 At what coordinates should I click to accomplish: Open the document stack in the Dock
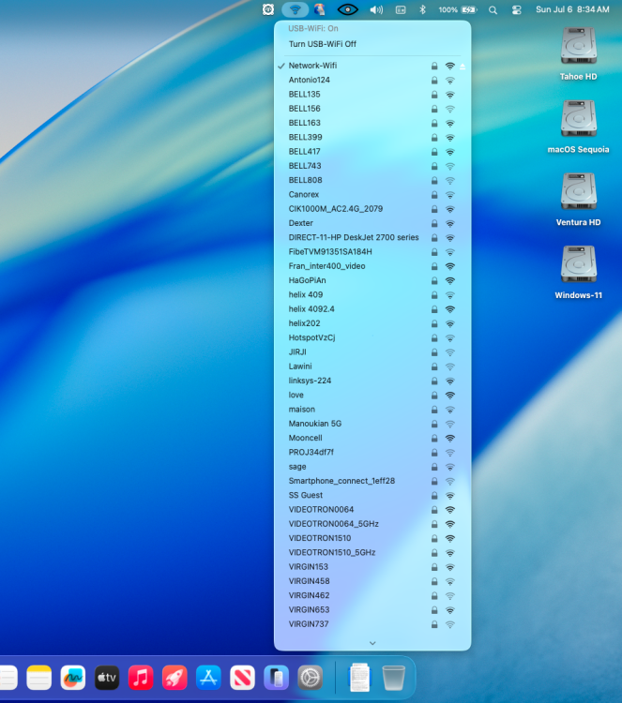(x=359, y=678)
